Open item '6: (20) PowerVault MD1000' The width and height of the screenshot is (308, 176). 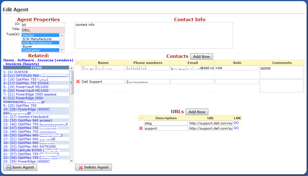(x=26, y=91)
